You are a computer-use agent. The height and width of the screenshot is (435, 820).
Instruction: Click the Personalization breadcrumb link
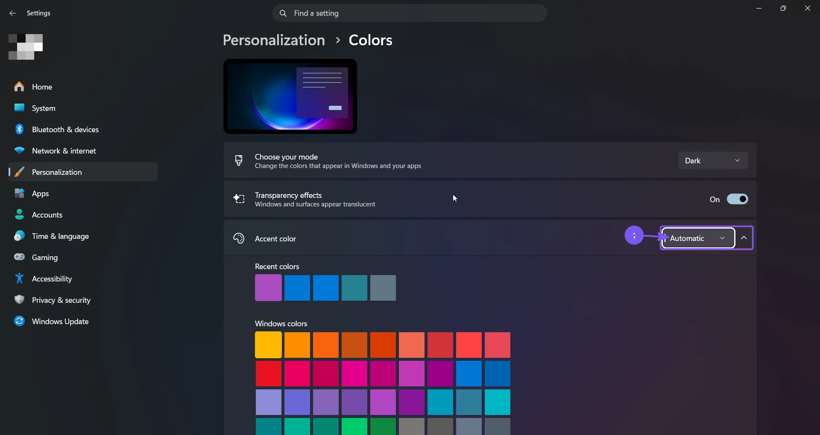tap(274, 40)
